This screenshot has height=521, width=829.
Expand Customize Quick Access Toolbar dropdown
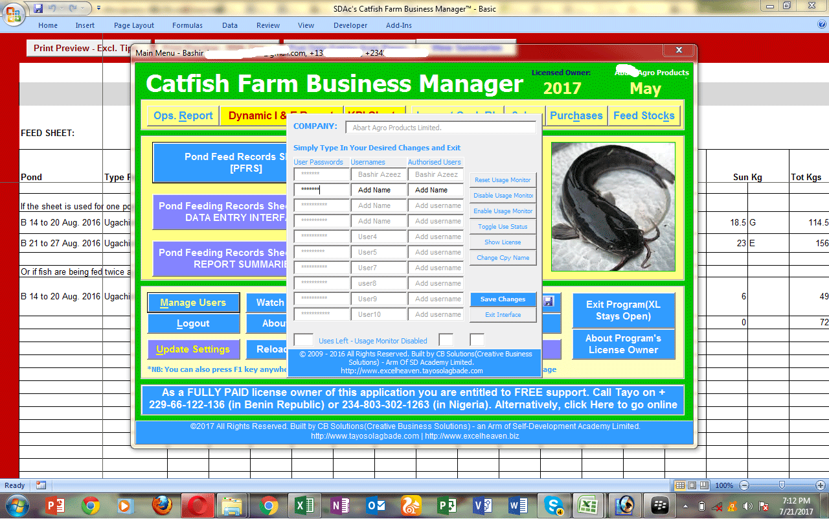[x=98, y=8]
